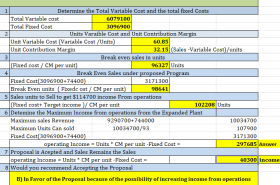Click the '(Sales -Variable Cost)/units' note
Screen dimensions: 280x185
tap(206, 49)
